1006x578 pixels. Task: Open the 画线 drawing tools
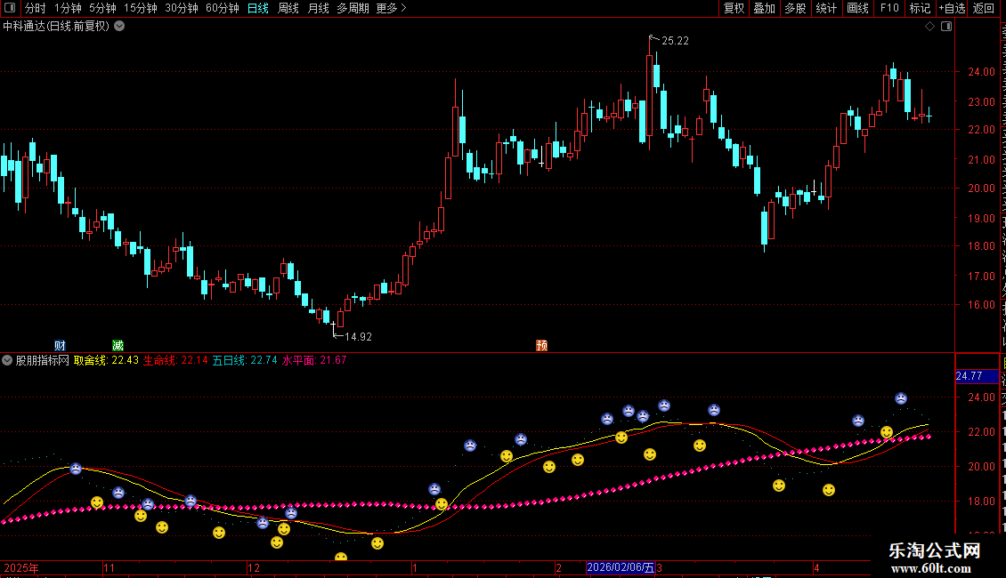tap(857, 8)
